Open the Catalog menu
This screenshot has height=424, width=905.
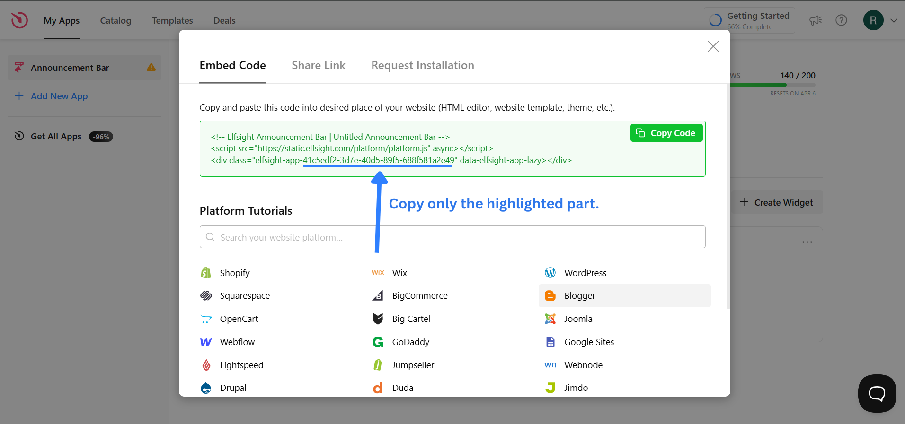(x=115, y=21)
